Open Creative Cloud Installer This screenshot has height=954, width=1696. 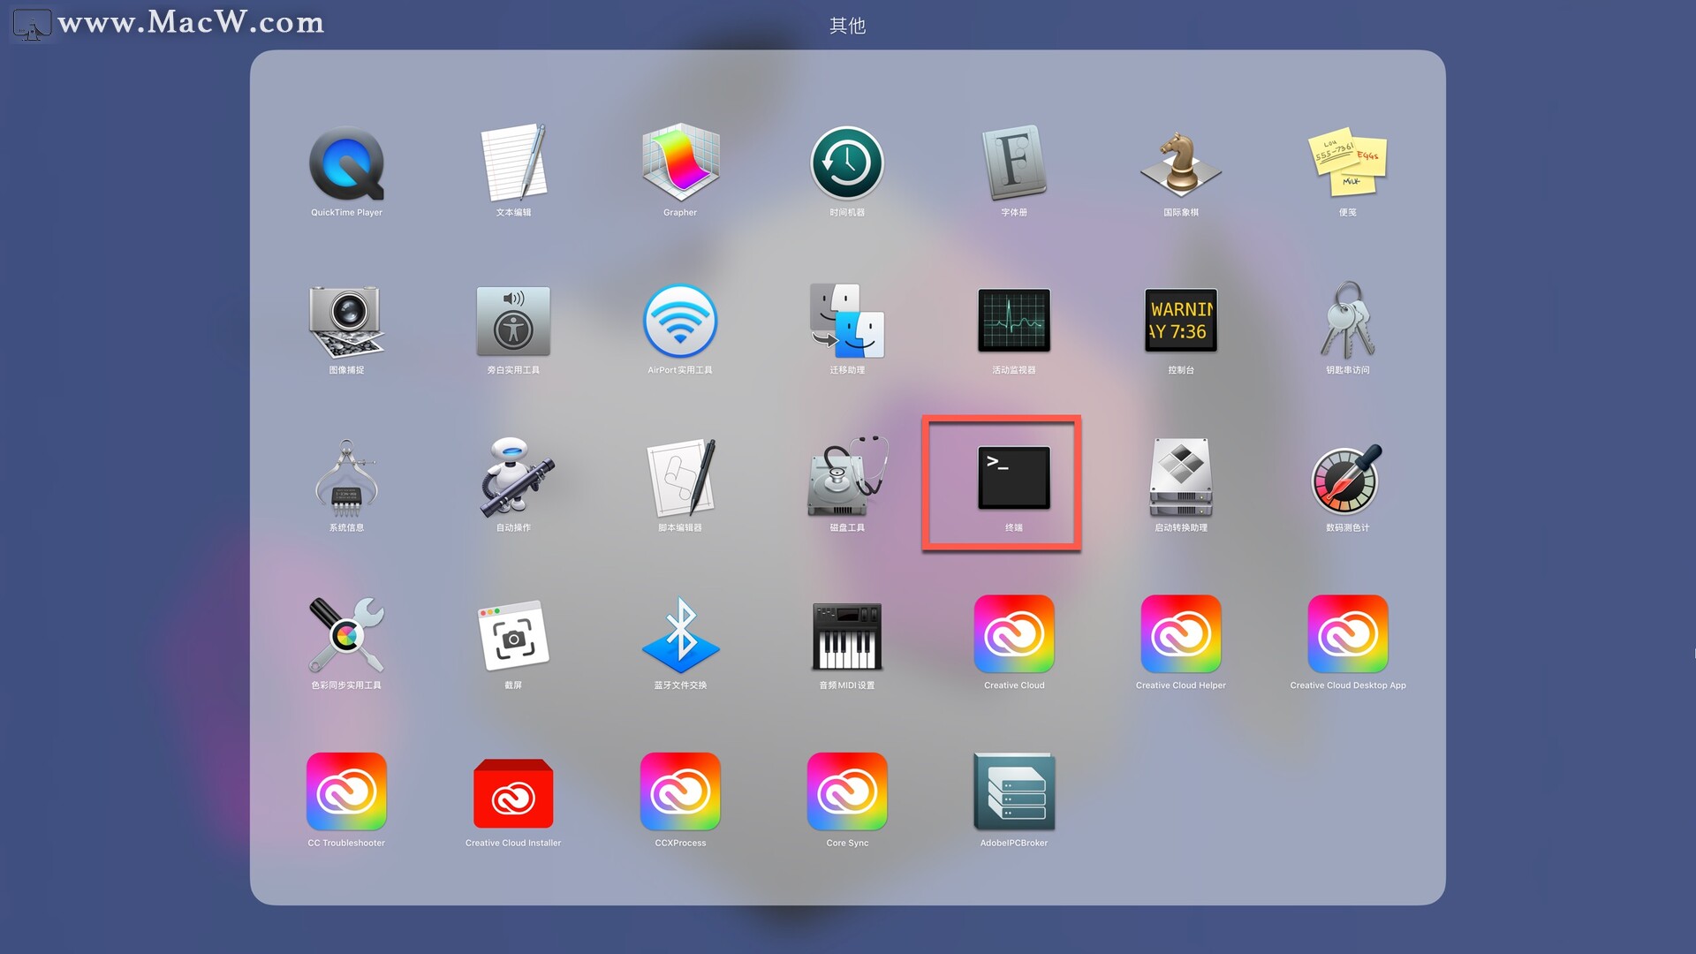coord(513,793)
